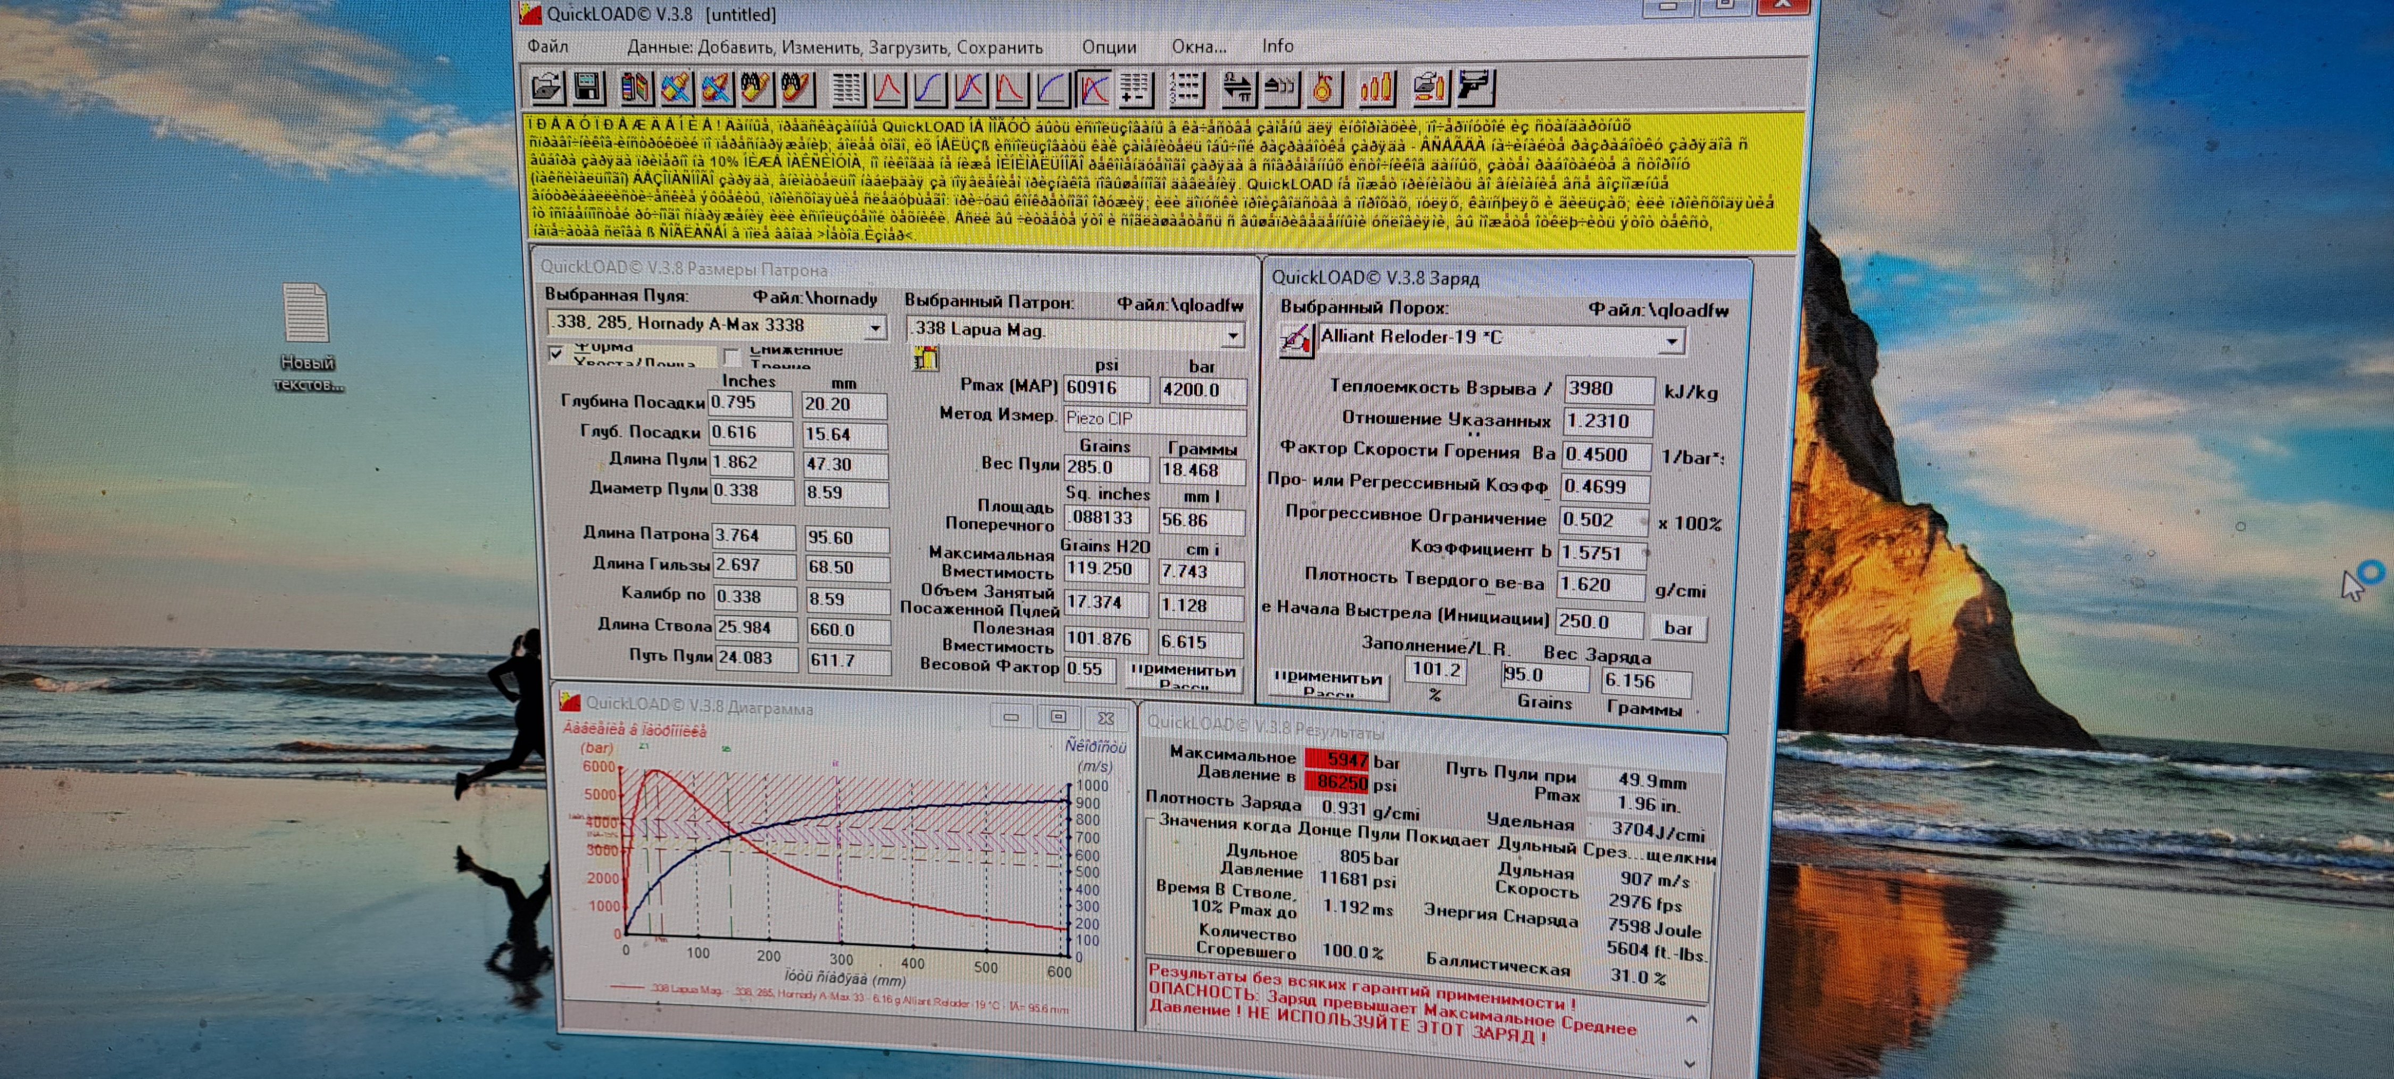Open the Данные: Добавить, Изменить, Загрузить, Сохранить menu
Screen dimensions: 2394x1079
point(835,47)
